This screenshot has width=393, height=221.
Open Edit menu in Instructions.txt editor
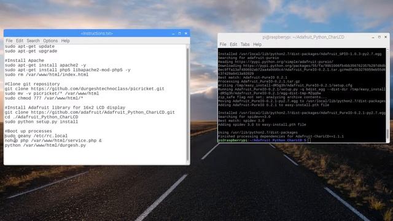pyautogui.click(x=20, y=41)
